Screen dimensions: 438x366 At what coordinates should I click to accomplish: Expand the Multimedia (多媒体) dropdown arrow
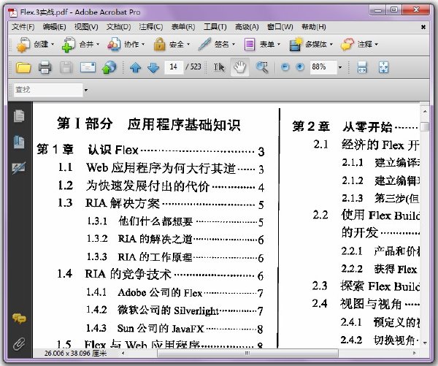click(331, 45)
